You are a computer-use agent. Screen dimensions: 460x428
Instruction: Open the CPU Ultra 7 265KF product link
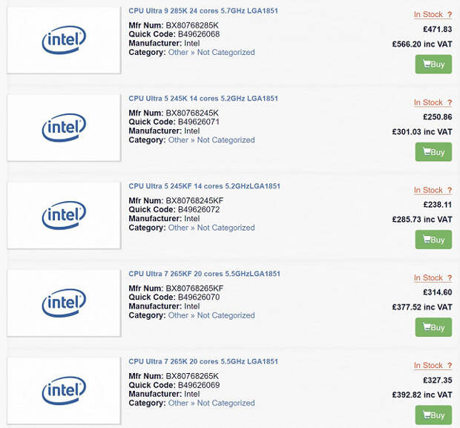click(x=204, y=274)
